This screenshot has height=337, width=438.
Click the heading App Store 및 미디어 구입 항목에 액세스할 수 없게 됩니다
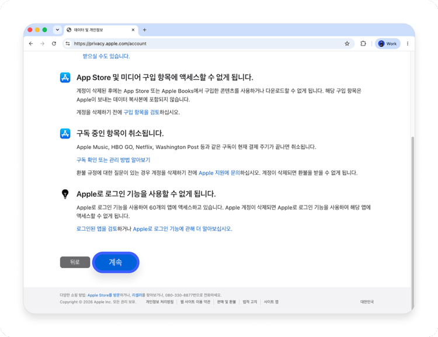(165, 78)
